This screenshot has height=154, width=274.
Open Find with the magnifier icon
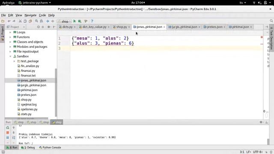point(36,21)
